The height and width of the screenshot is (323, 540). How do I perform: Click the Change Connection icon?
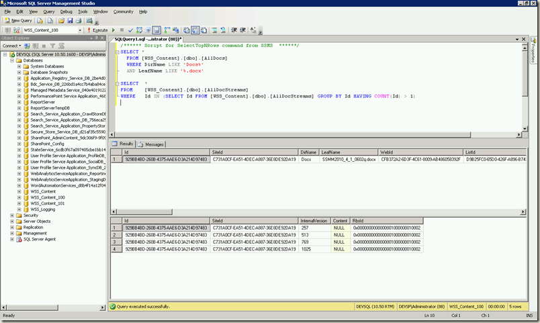pyautogui.click(x=16, y=30)
